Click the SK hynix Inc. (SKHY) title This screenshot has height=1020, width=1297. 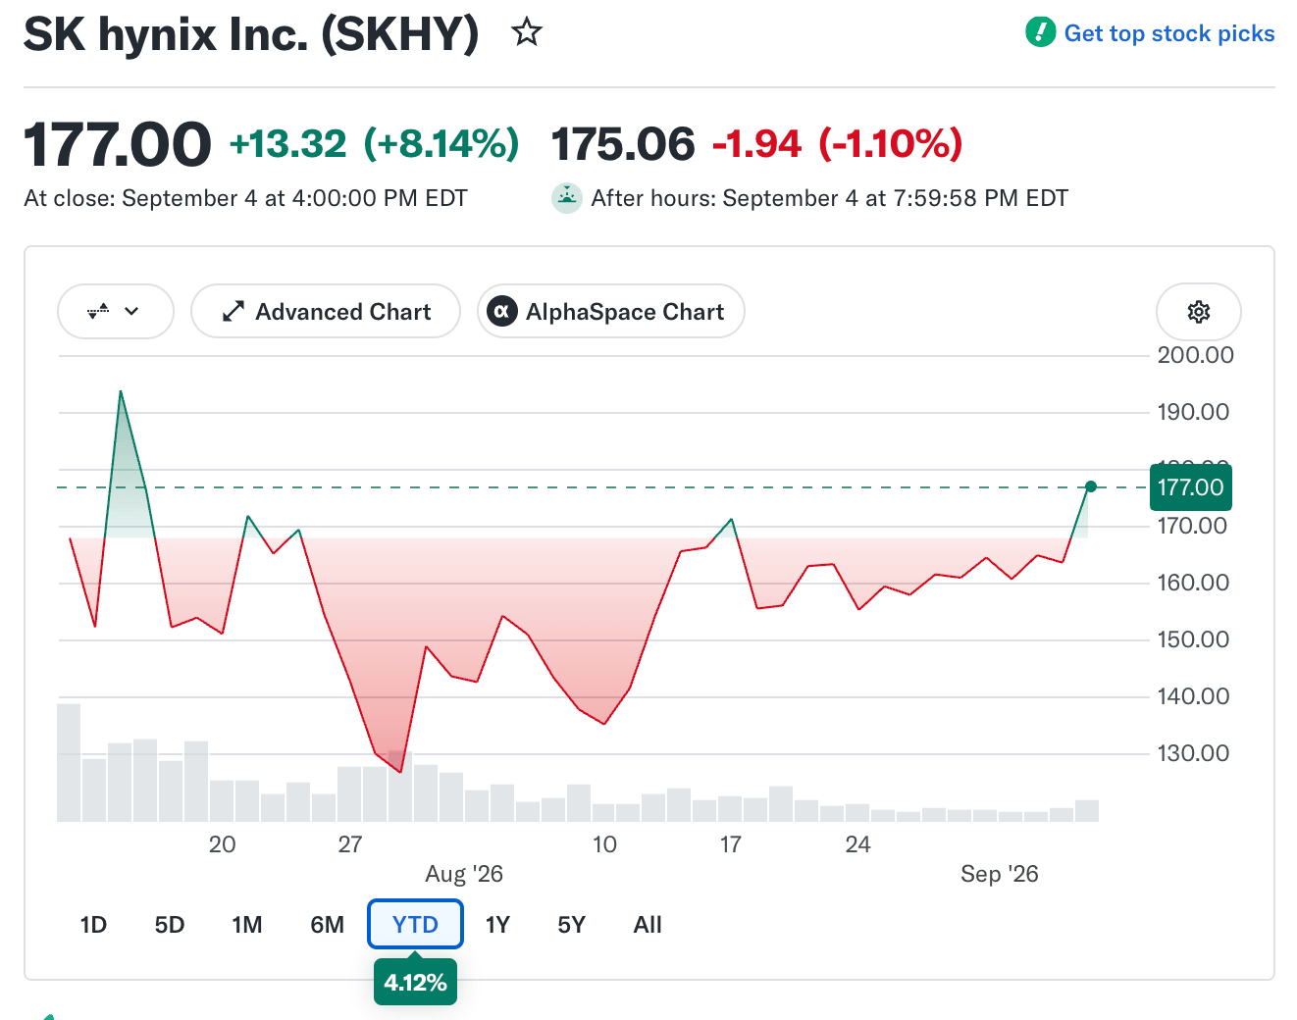(251, 34)
